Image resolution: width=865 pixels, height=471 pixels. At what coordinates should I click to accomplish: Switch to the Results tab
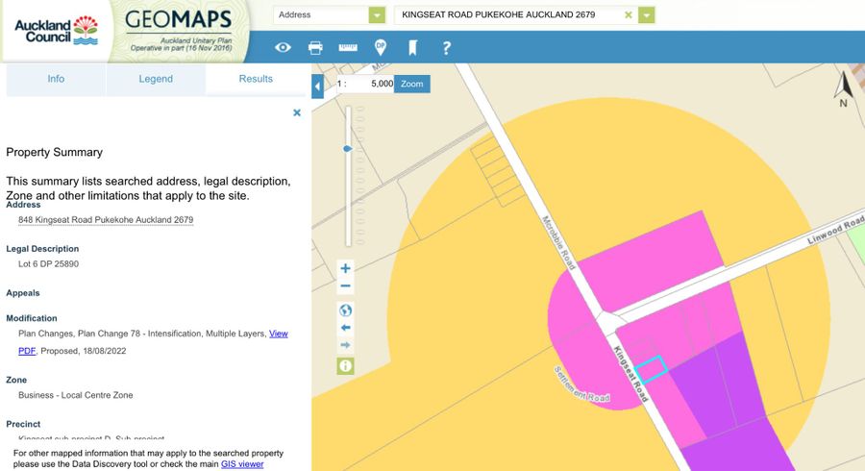click(x=256, y=79)
